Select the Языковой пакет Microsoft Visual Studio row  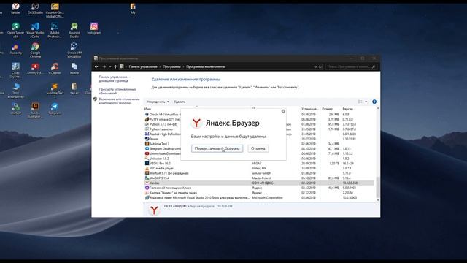coord(259,198)
